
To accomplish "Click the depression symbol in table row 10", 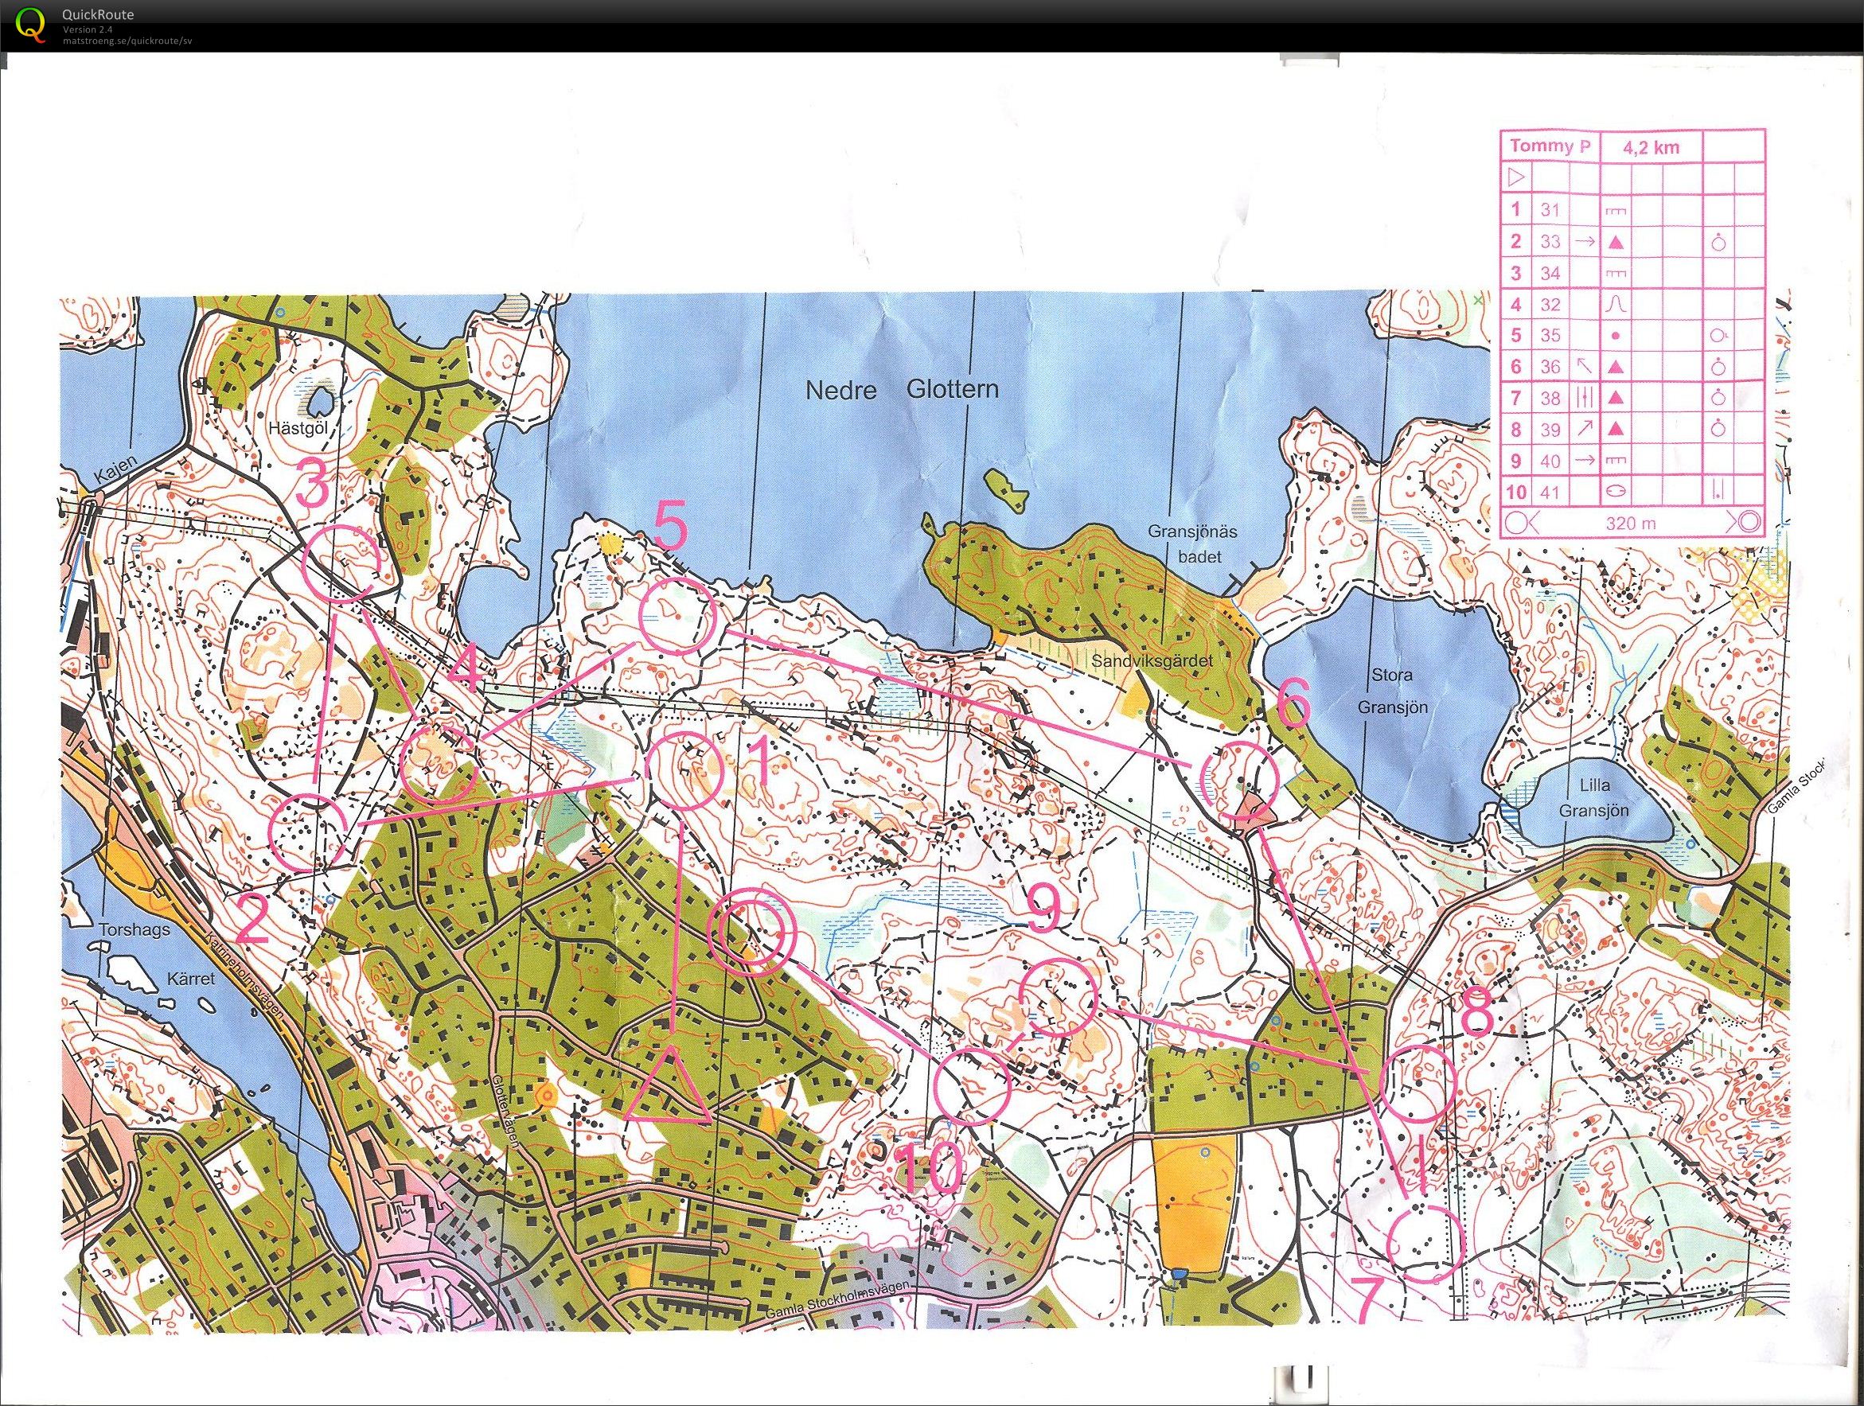I will [x=1616, y=491].
